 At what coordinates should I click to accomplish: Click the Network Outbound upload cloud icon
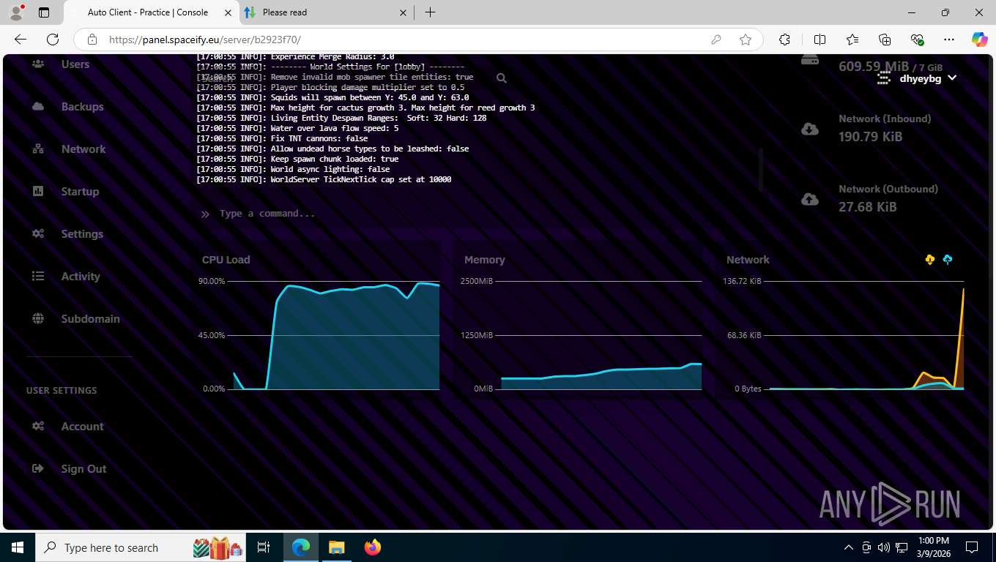[x=809, y=199]
